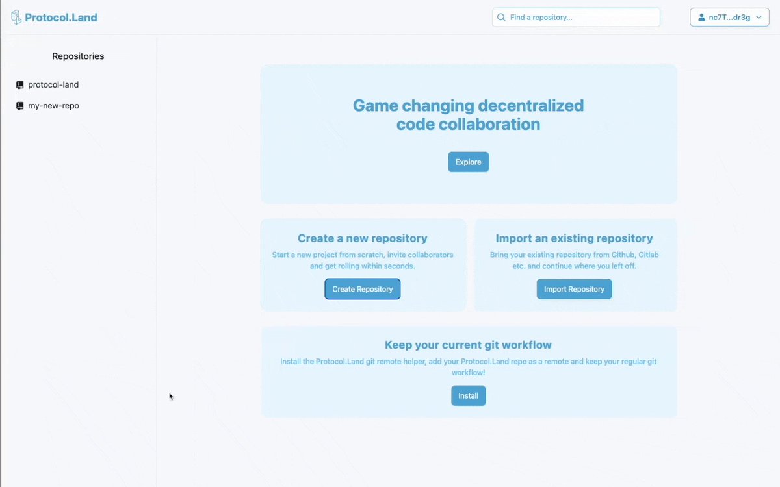Screen dimensions: 780x487
Task: Click the Import an existing repository heading
Action: pos(574,238)
